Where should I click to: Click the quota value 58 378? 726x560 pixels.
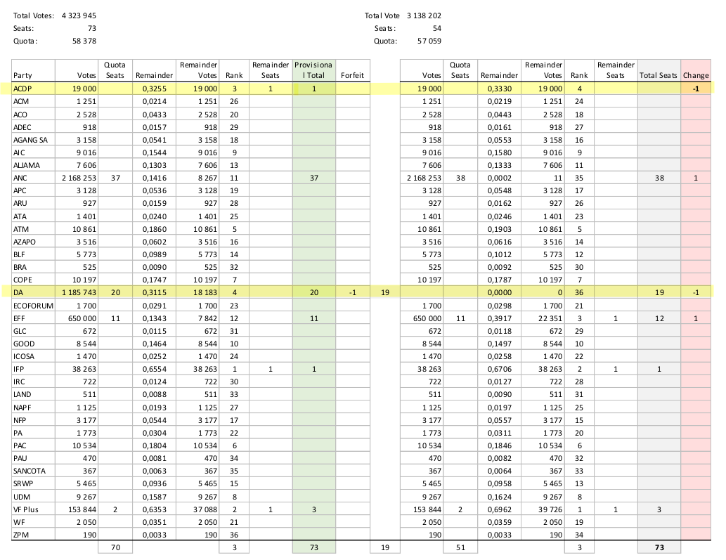tap(84, 41)
